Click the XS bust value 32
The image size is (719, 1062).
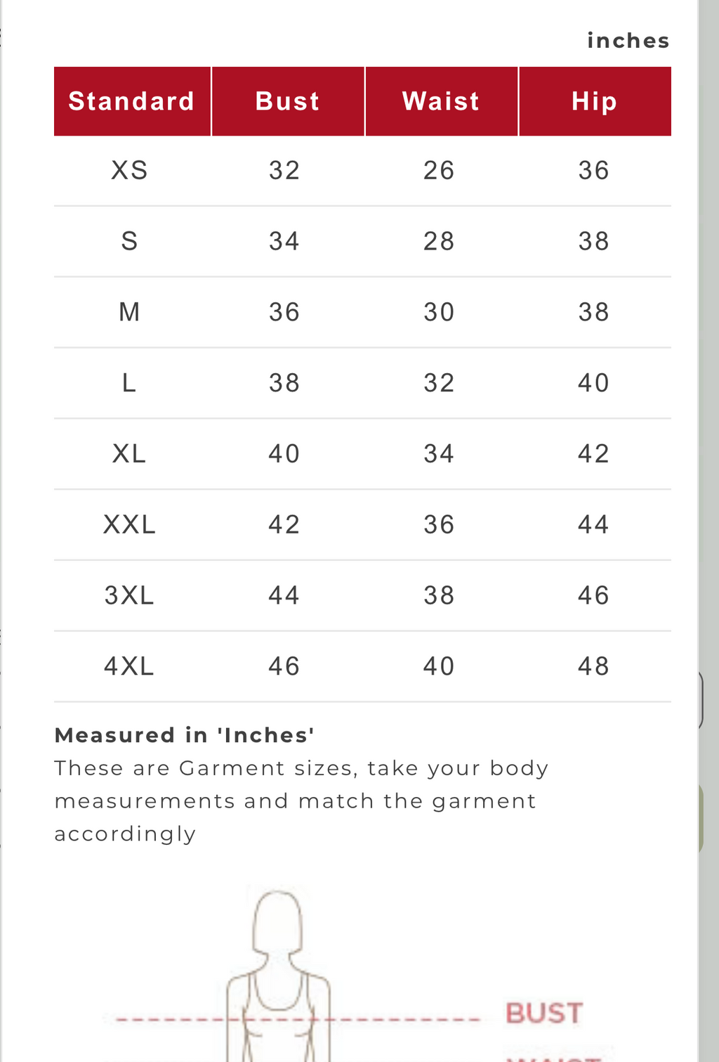click(x=284, y=171)
